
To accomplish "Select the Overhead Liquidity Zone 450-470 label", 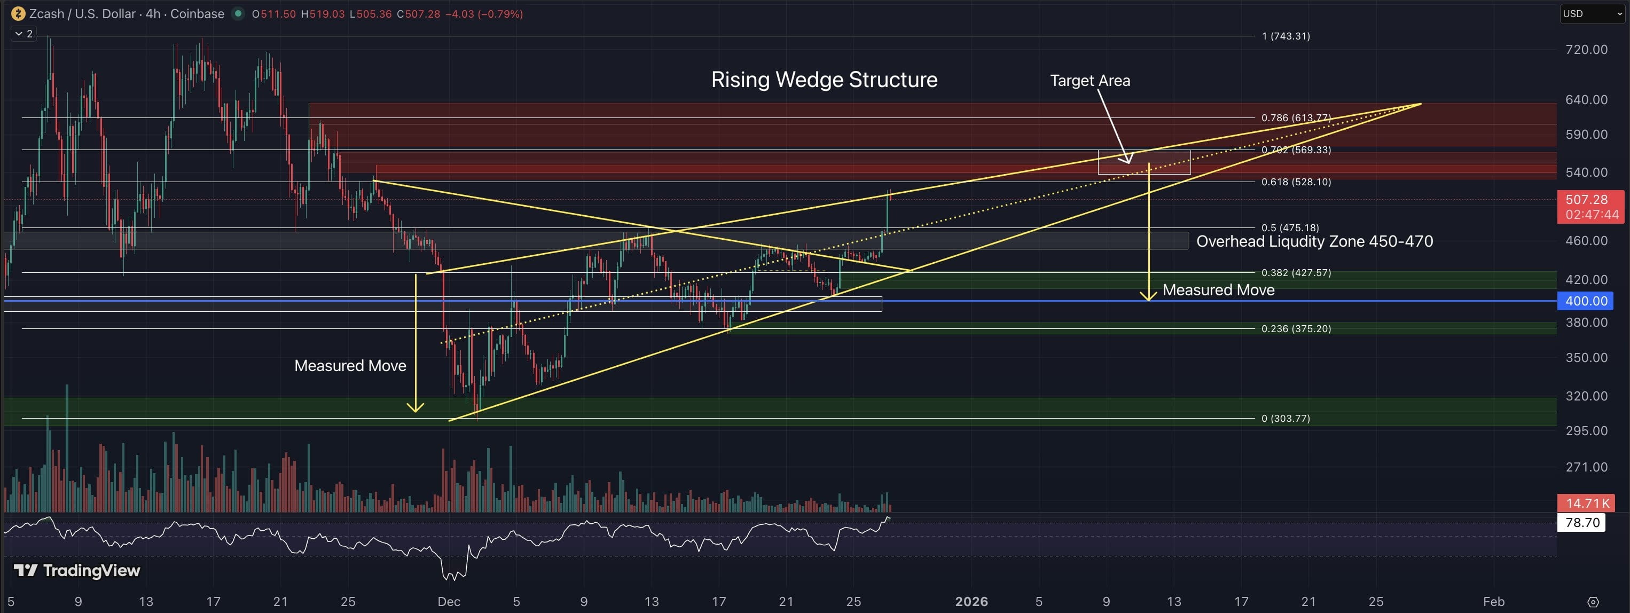I will click(1314, 241).
